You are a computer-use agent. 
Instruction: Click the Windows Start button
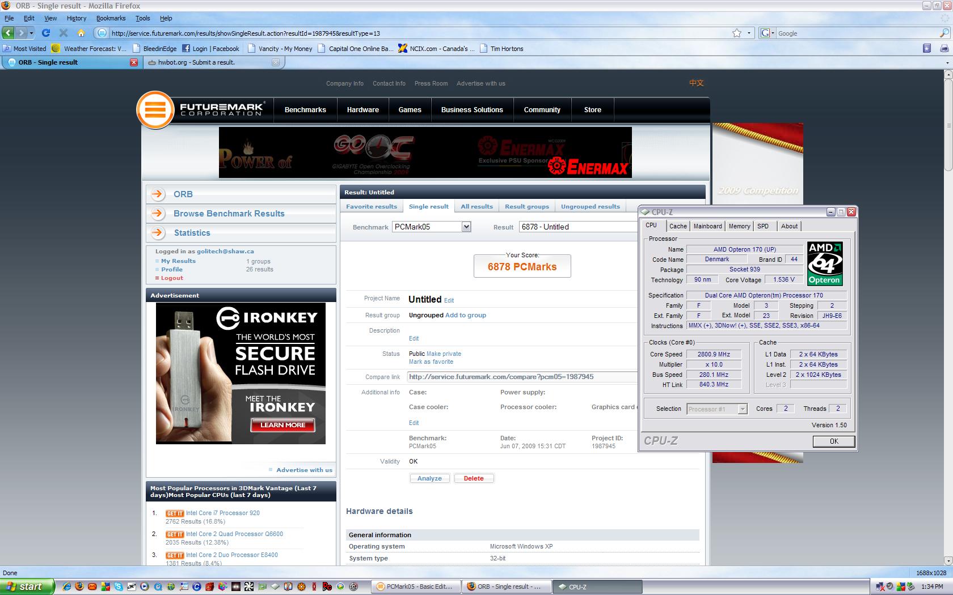click(x=28, y=586)
